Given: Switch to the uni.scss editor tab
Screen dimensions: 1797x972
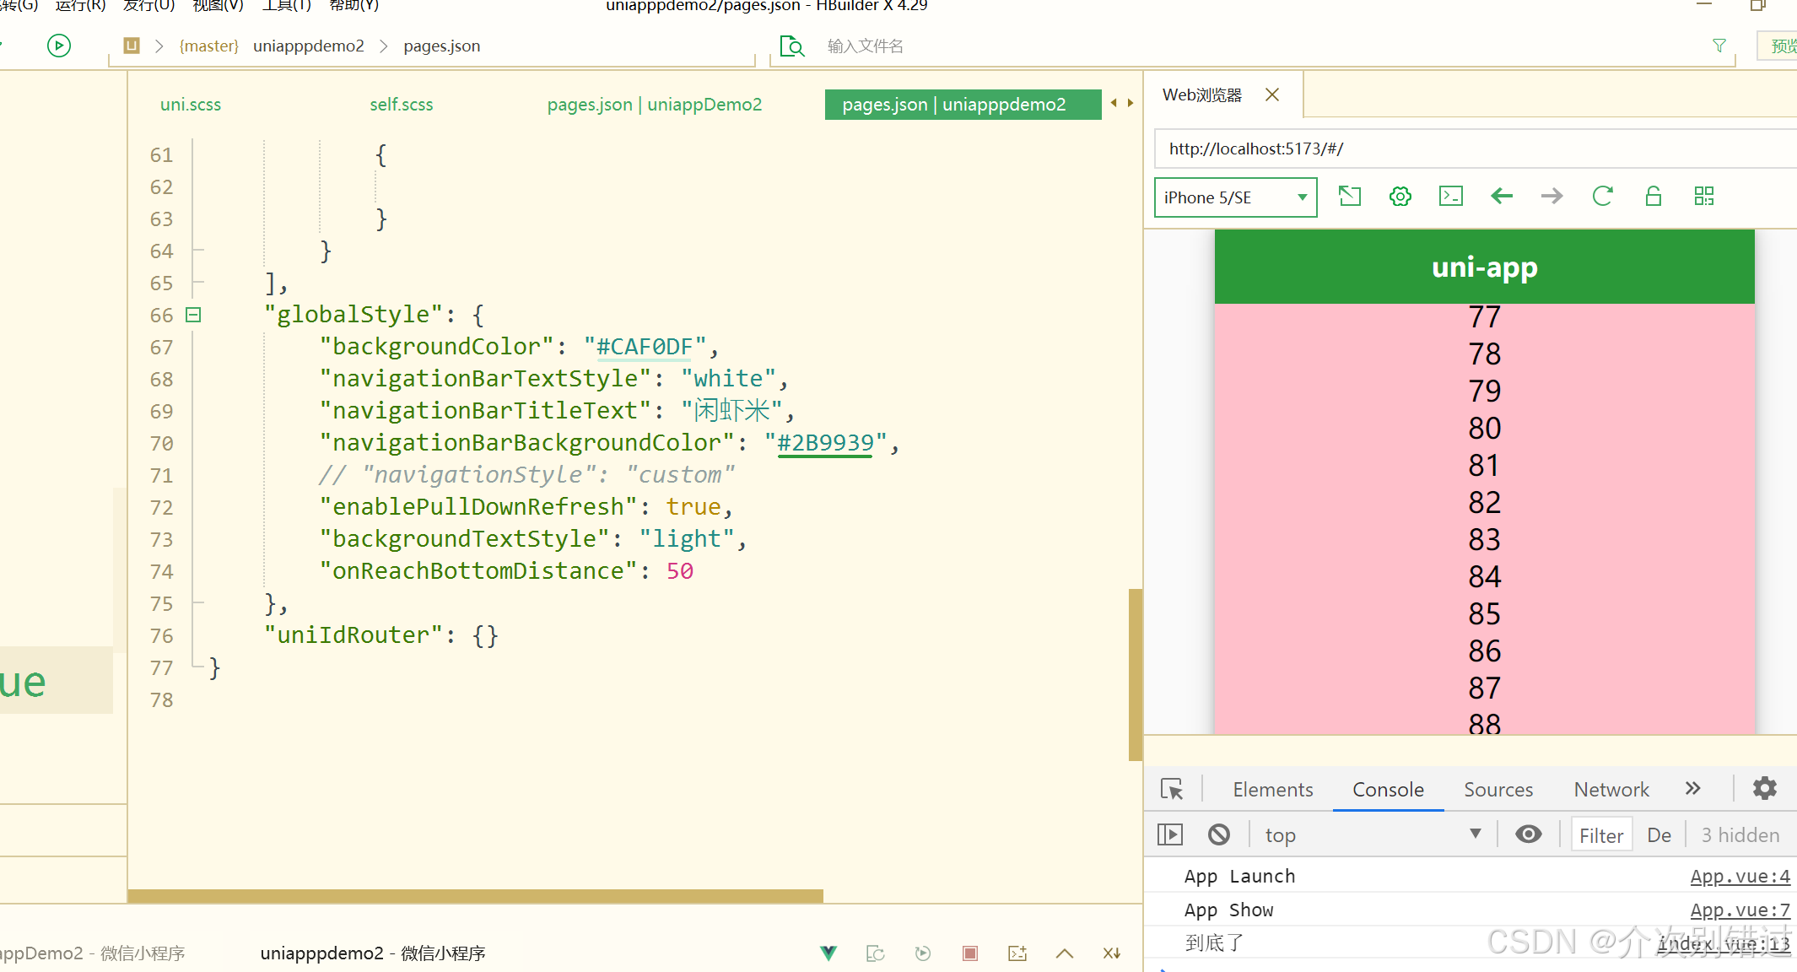Looking at the screenshot, I should click(x=191, y=105).
